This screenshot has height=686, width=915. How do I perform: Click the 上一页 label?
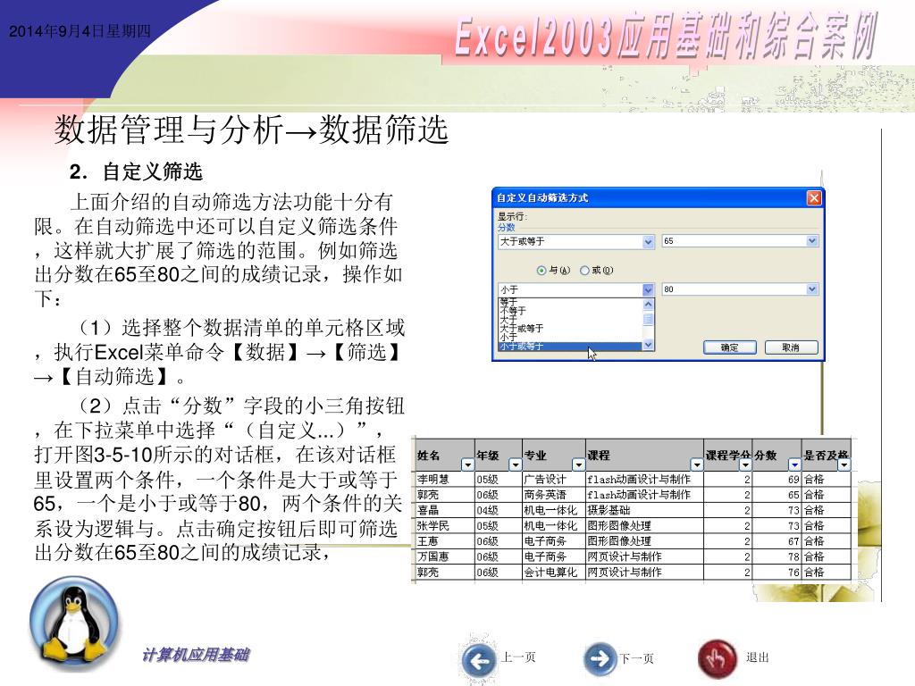coord(518,657)
